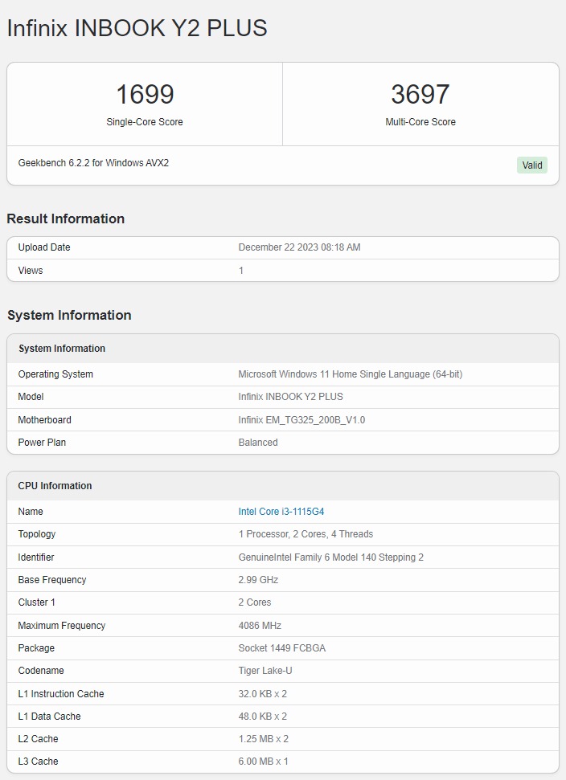Select the Multi-Core Score of 3697
Screen dimensions: 566x780
(x=420, y=94)
